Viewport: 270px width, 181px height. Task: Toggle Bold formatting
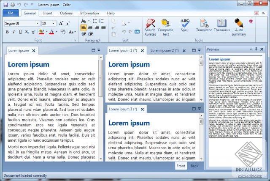coord(7,32)
